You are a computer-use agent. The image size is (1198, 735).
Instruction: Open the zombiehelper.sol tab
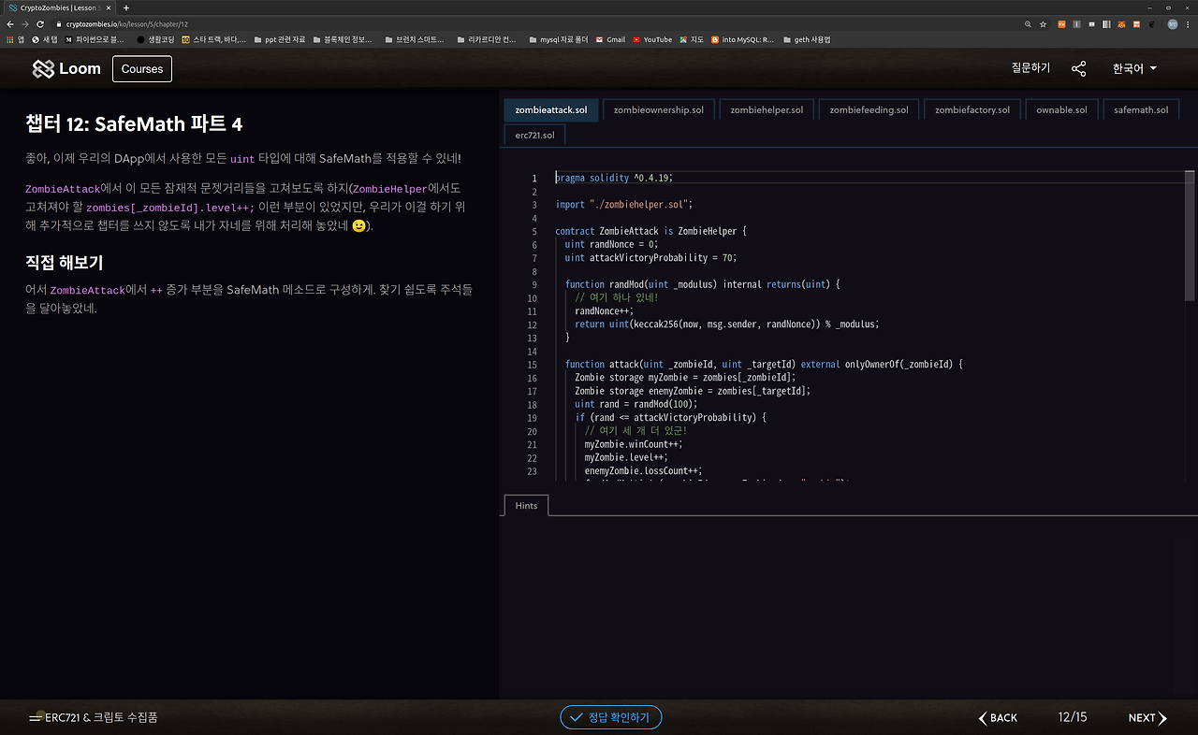pos(767,109)
